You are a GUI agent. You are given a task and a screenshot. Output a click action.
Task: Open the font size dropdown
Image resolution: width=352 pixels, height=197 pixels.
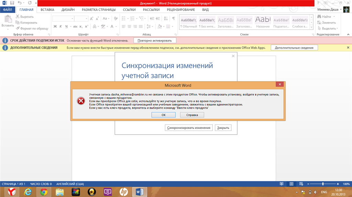[x=86, y=19]
